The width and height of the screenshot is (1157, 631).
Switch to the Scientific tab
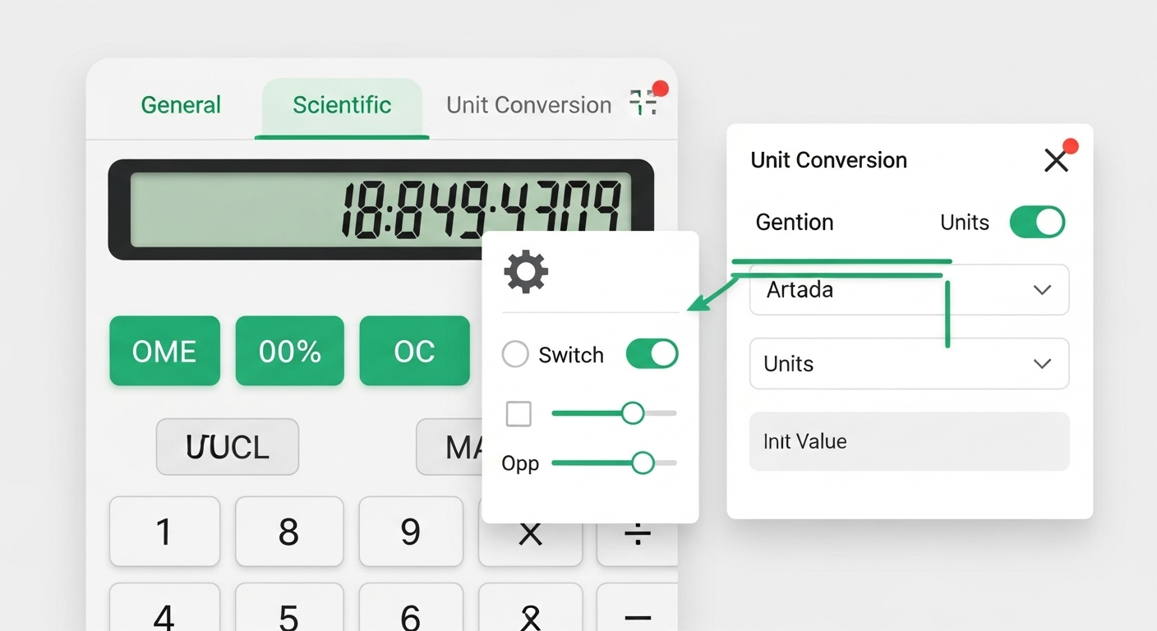[x=342, y=105]
